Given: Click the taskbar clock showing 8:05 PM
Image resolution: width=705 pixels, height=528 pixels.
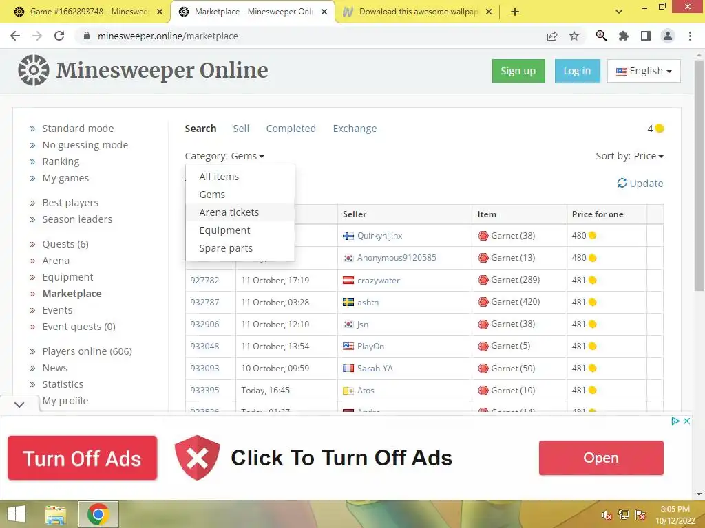Looking at the screenshot, I should click(675, 514).
